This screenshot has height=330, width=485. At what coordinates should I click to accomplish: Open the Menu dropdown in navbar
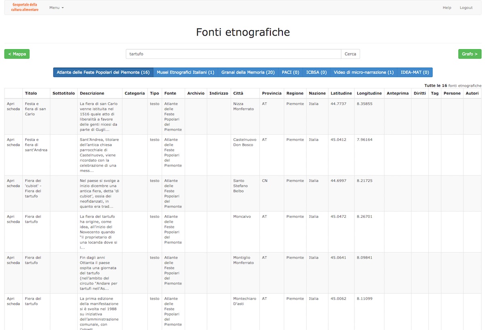point(56,8)
